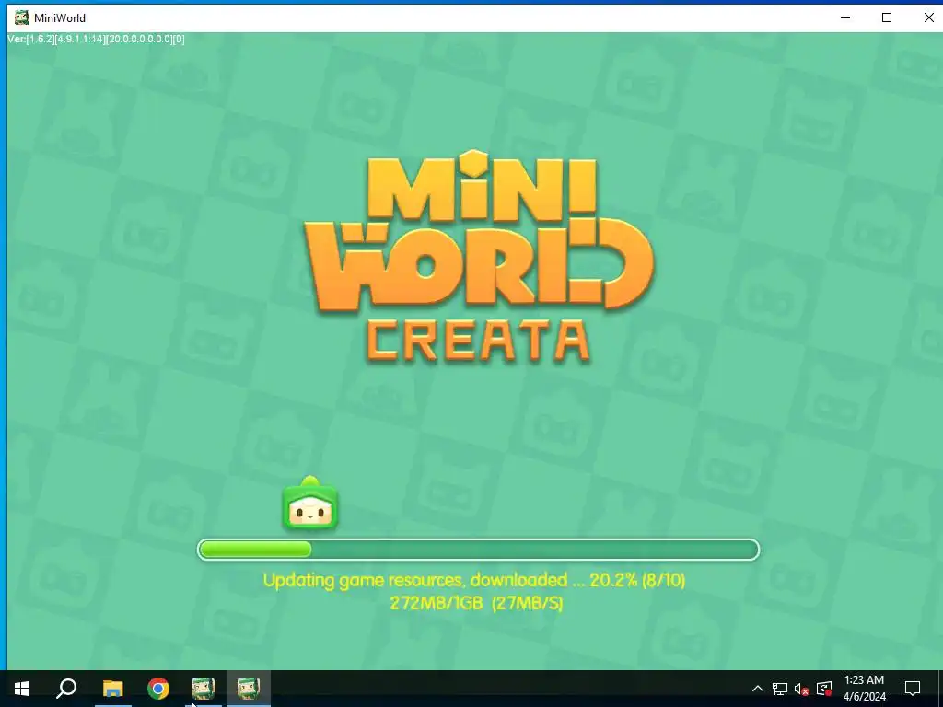Show hidden system tray icons
This screenshot has height=707, width=943.
coord(758,689)
